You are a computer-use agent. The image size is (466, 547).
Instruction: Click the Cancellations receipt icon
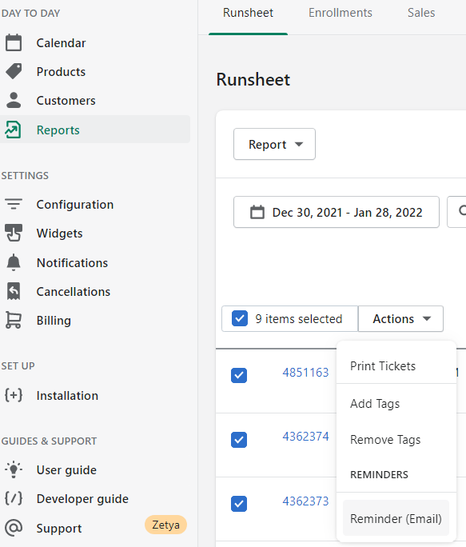point(14,291)
